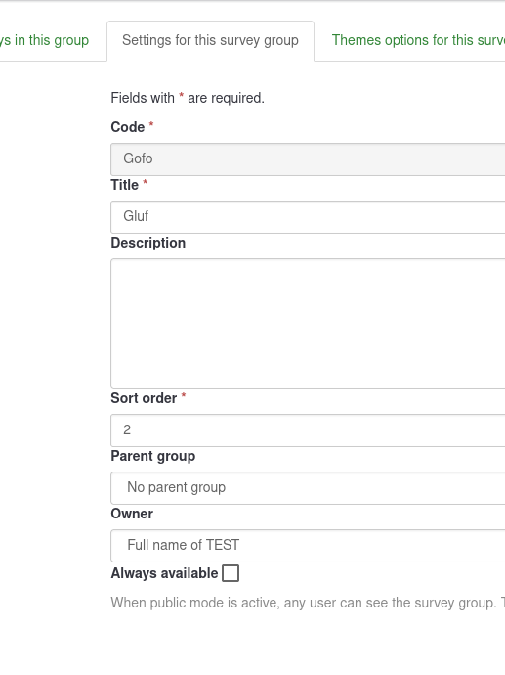Click the Description label
The width and height of the screenshot is (505, 675).
tap(148, 243)
